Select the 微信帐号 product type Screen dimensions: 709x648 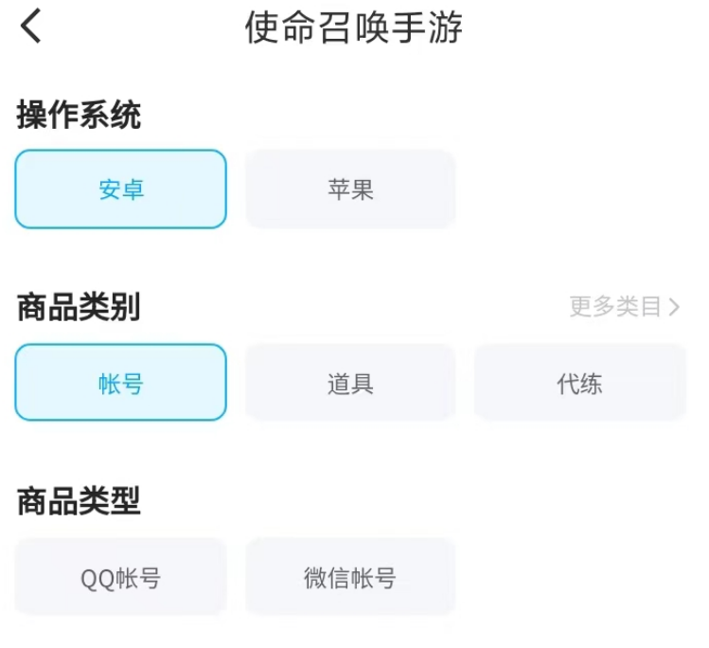click(x=350, y=578)
